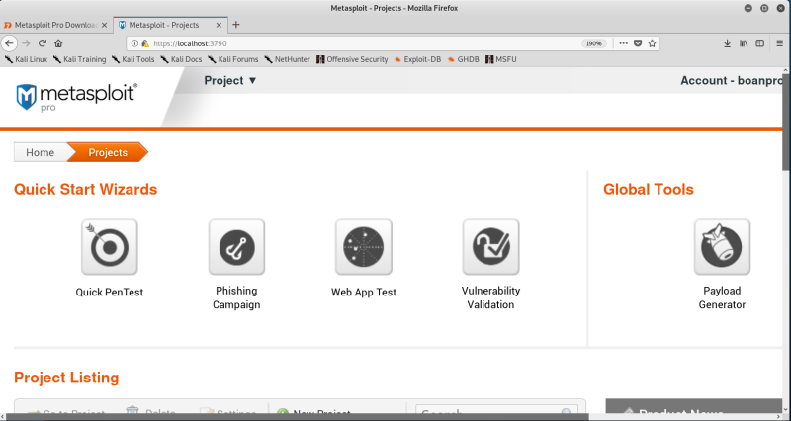Click the Projects breadcrumb
The image size is (791, 421).
(x=108, y=152)
